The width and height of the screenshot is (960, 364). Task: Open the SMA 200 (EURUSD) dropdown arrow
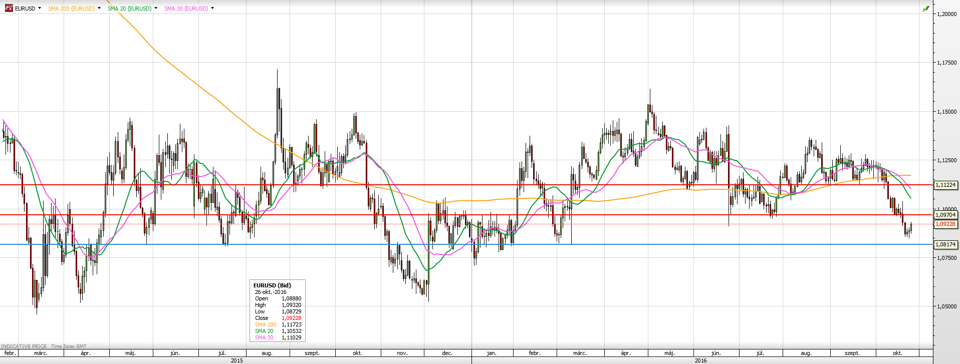(x=99, y=8)
